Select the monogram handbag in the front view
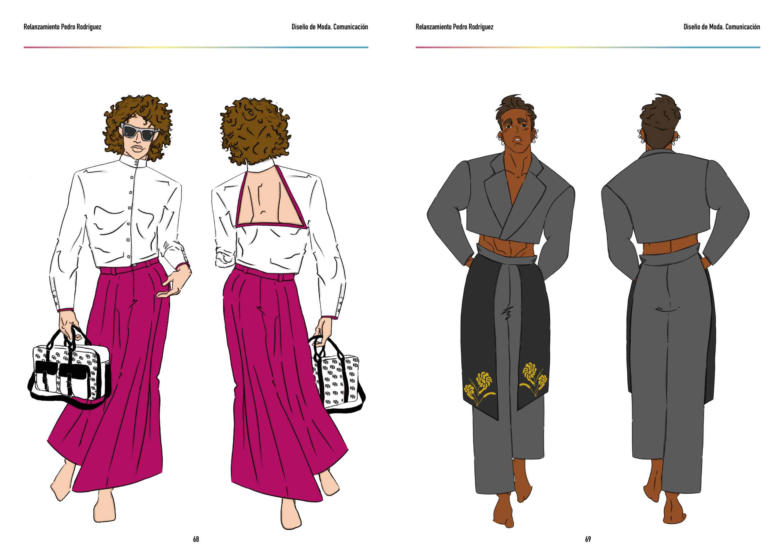The image size is (784, 554). pyautogui.click(x=70, y=372)
